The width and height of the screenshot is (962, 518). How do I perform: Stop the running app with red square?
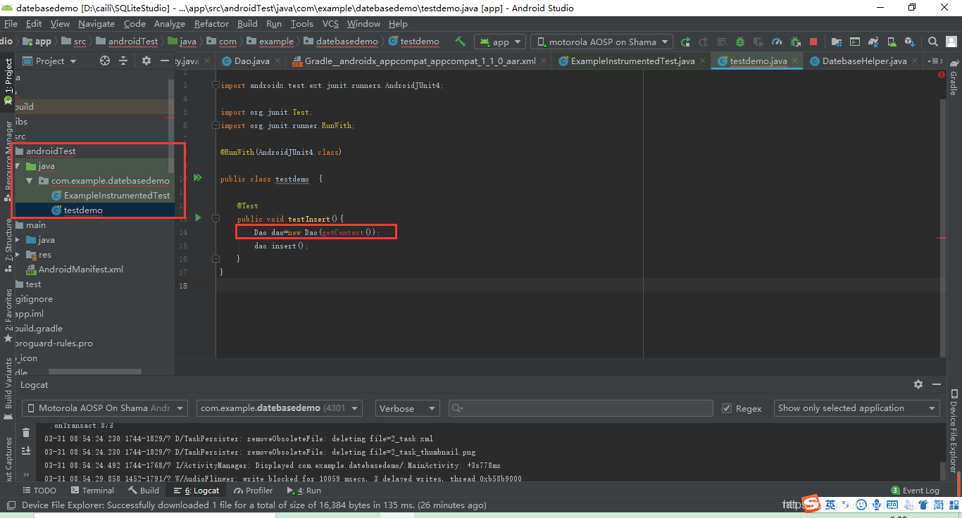(813, 42)
